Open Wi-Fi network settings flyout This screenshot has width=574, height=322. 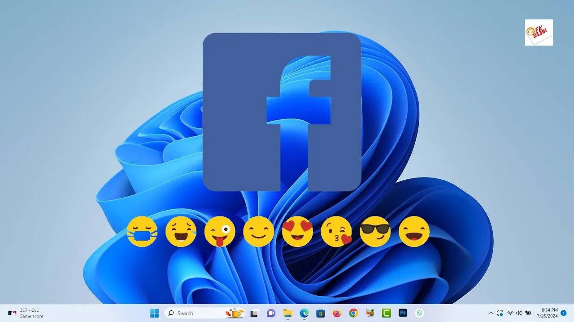tap(510, 314)
